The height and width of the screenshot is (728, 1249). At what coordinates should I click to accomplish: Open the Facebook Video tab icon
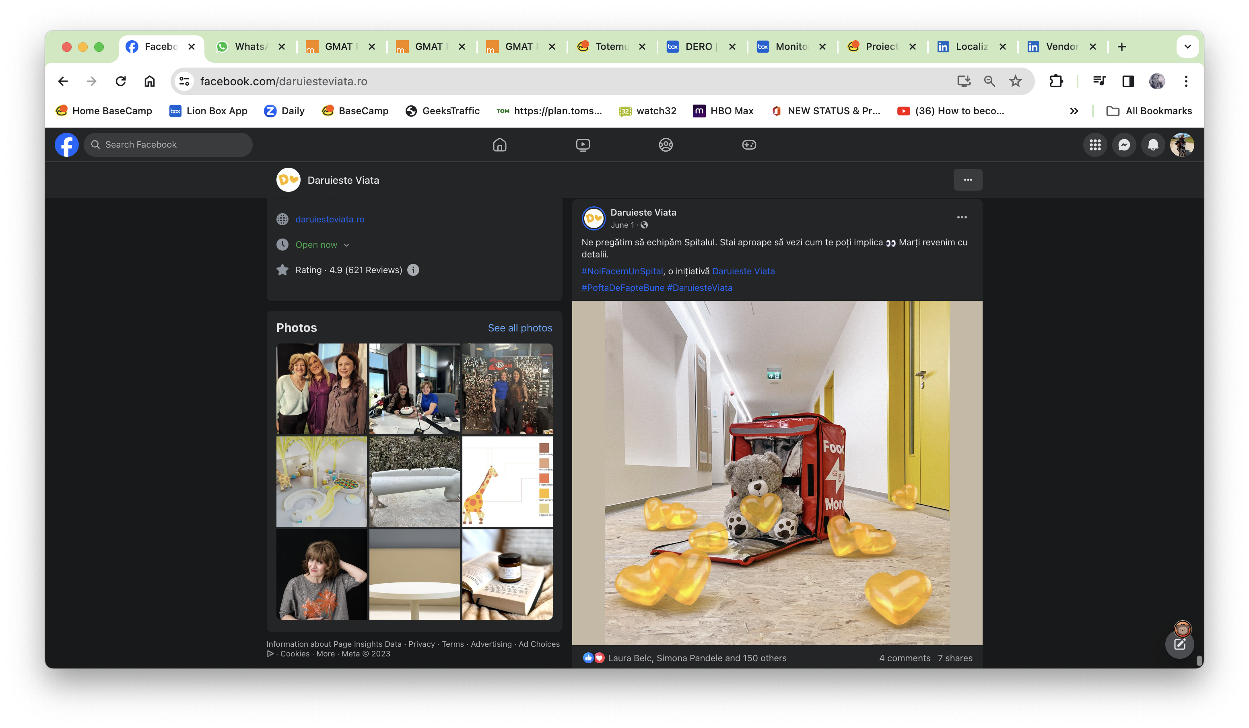coord(583,145)
